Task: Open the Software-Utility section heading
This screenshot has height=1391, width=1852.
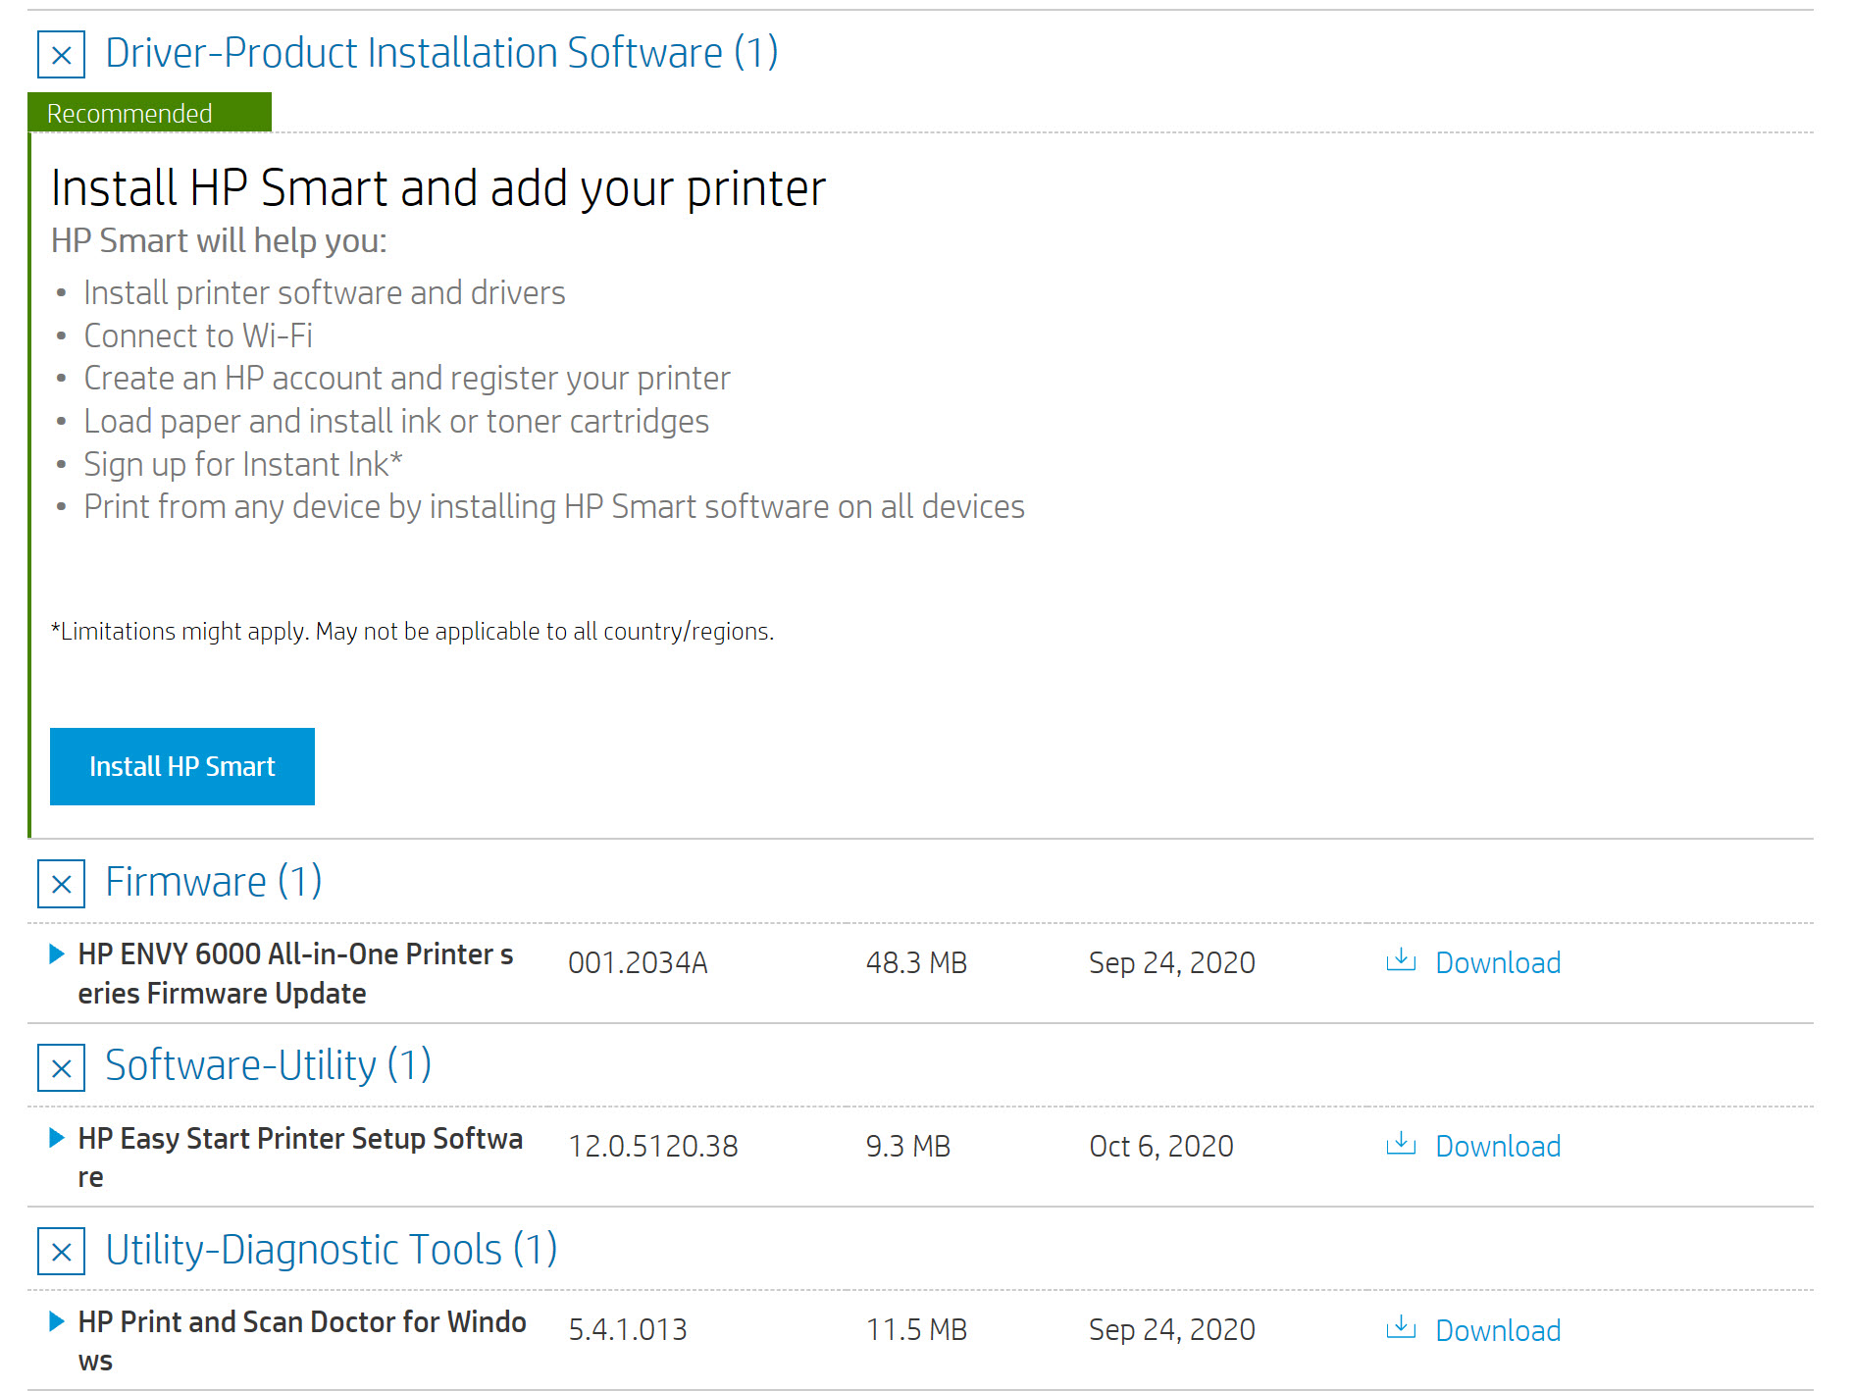Action: [x=269, y=1065]
